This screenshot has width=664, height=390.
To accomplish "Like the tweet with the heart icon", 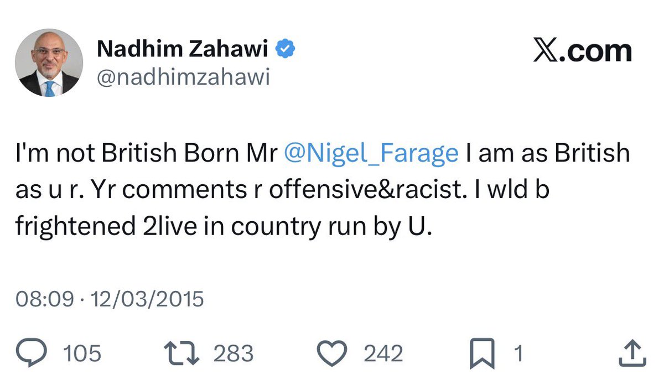I will click(334, 353).
